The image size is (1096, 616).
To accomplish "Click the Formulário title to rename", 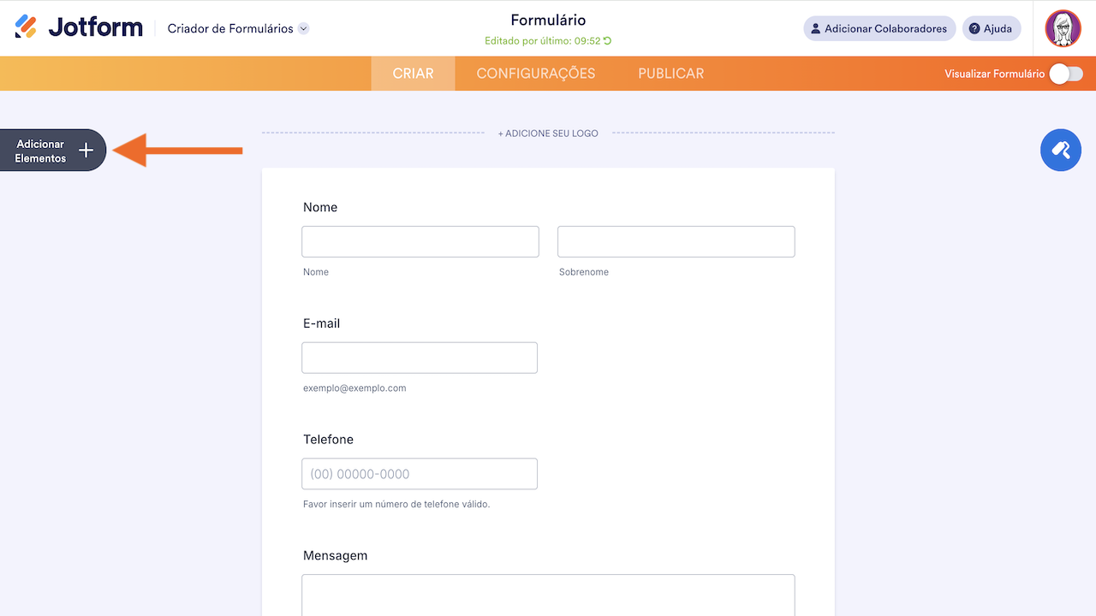I will [x=548, y=21].
